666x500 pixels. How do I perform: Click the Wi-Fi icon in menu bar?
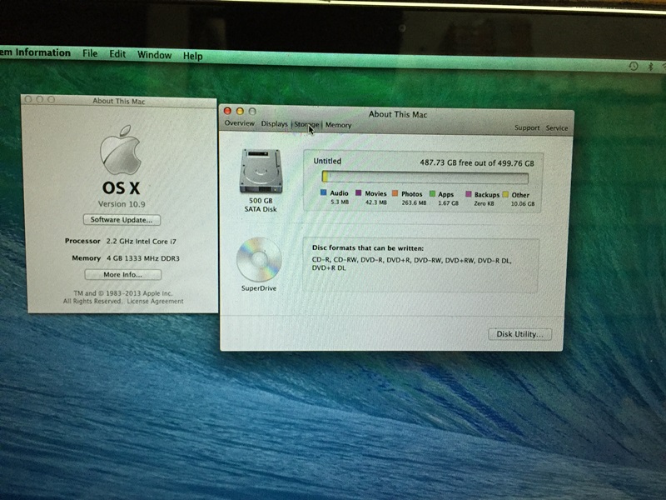[662, 66]
